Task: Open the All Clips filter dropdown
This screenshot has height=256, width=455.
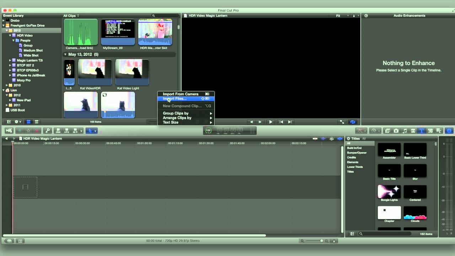Action: click(71, 16)
